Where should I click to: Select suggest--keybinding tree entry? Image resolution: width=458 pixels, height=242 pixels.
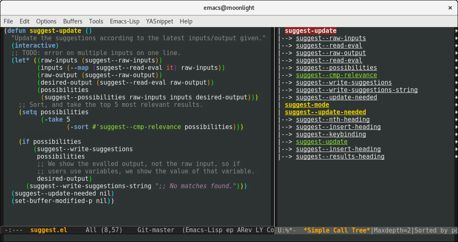pos(331,134)
